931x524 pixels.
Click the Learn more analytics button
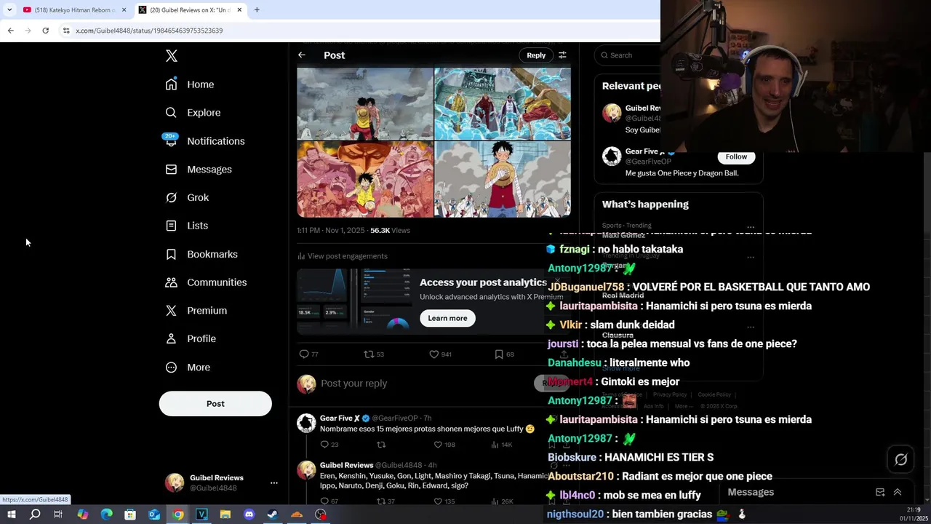point(447,318)
